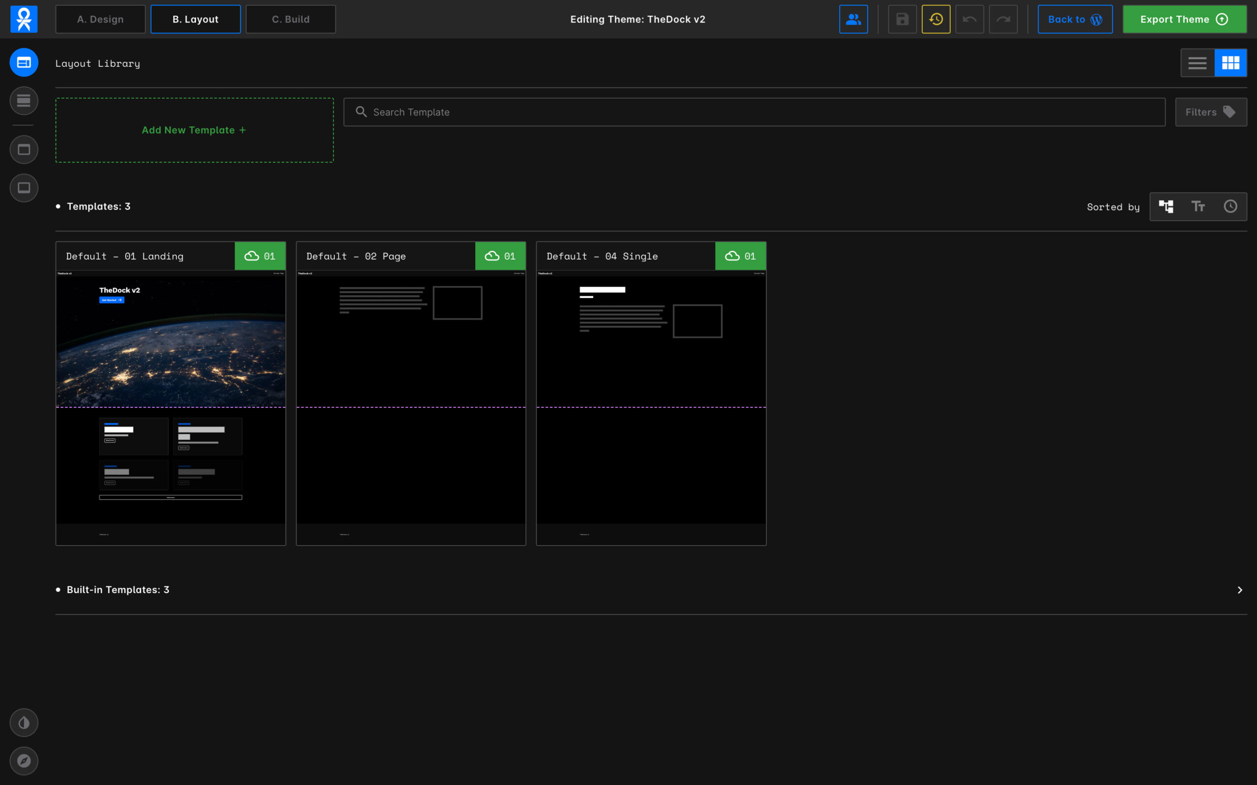Click the users/collaboration icon in top bar

pos(853,19)
